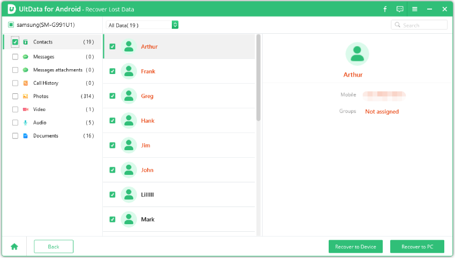
Task: Click the Back button
Action: click(x=54, y=247)
